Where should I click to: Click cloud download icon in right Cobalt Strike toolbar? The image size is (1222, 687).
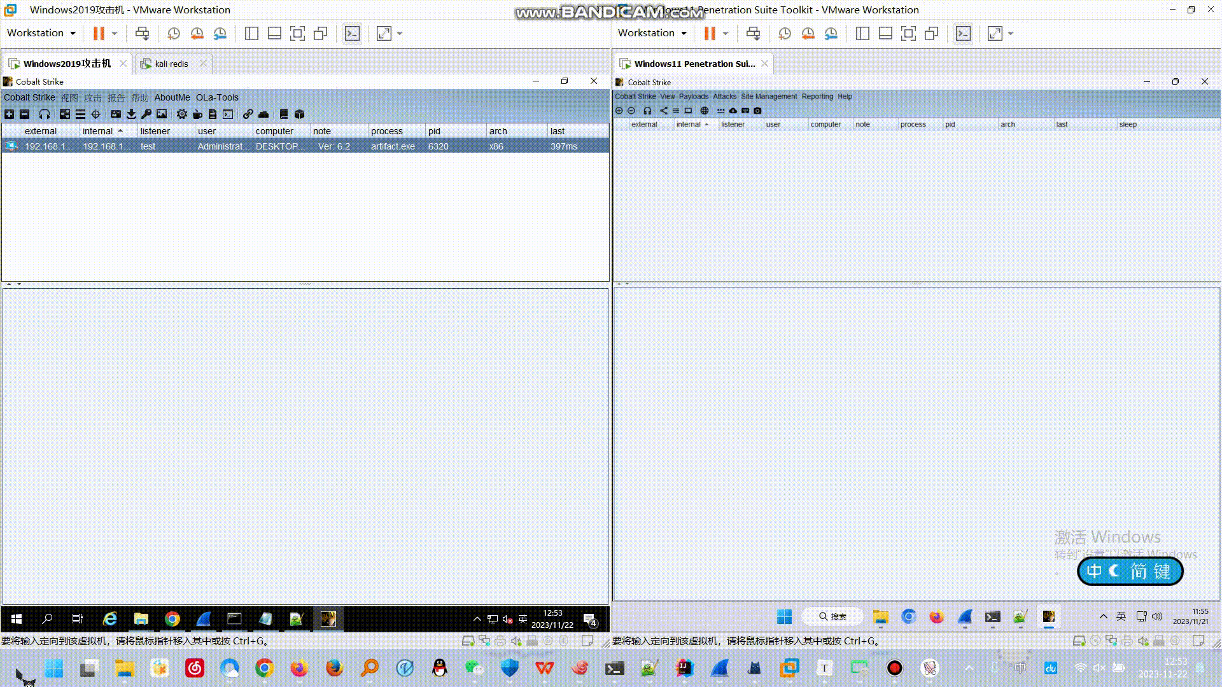tap(733, 111)
